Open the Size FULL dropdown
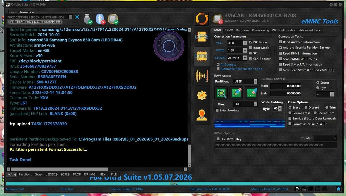Viewport: 346px width, 196px height. click(255, 104)
